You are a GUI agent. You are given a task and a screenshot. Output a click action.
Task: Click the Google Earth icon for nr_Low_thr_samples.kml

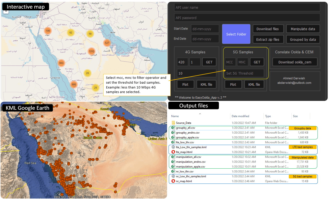click(173, 176)
